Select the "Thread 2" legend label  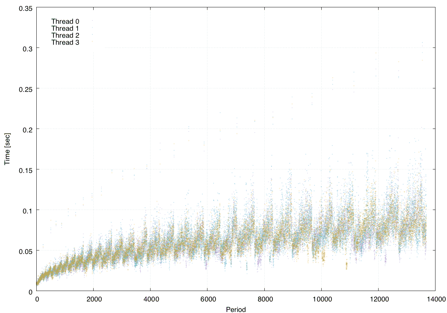point(65,36)
